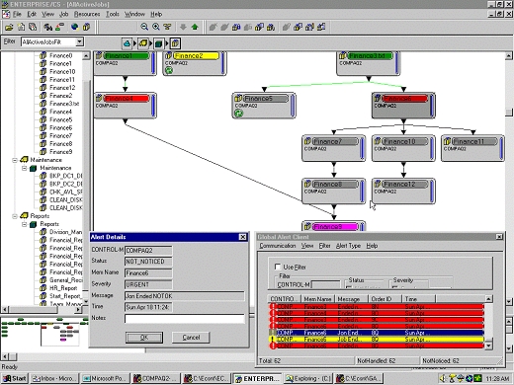The height and width of the screenshot is (385, 514).
Task: Click the green status icon on Finance5 node
Action: coord(238,113)
